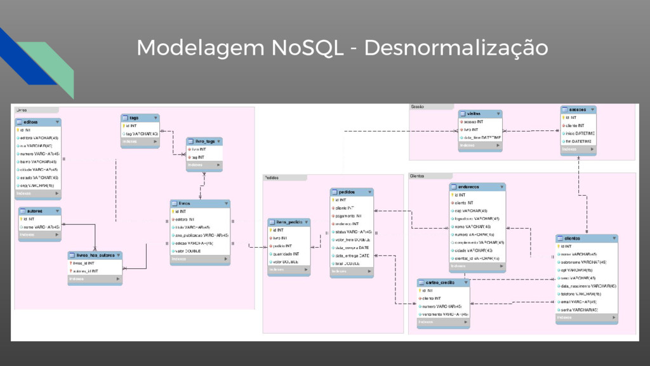Image resolution: width=650 pixels, height=366 pixels.
Task: Click the primary key icon in sessoes table
Action: pyautogui.click(x=564, y=118)
